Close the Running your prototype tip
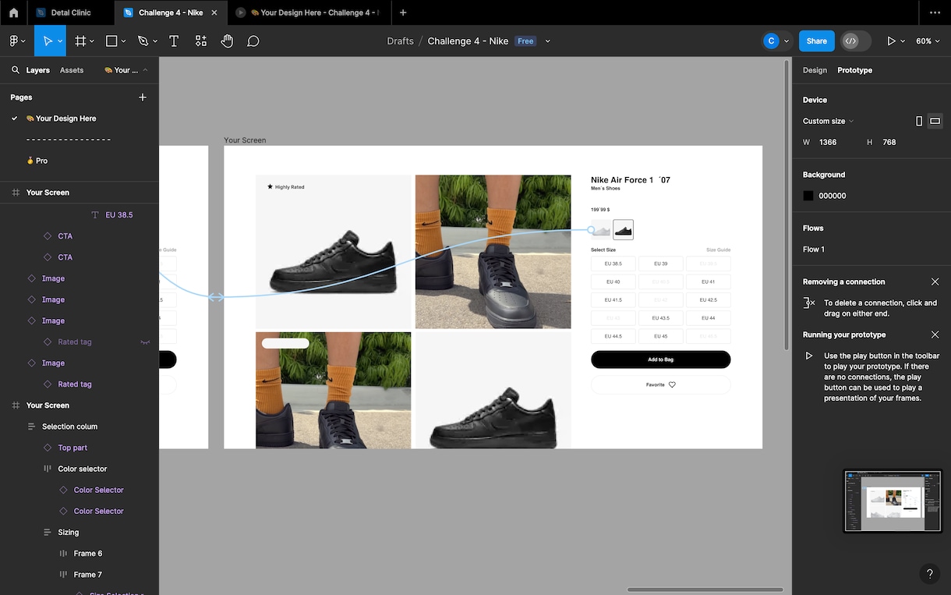The height and width of the screenshot is (595, 951). [935, 335]
